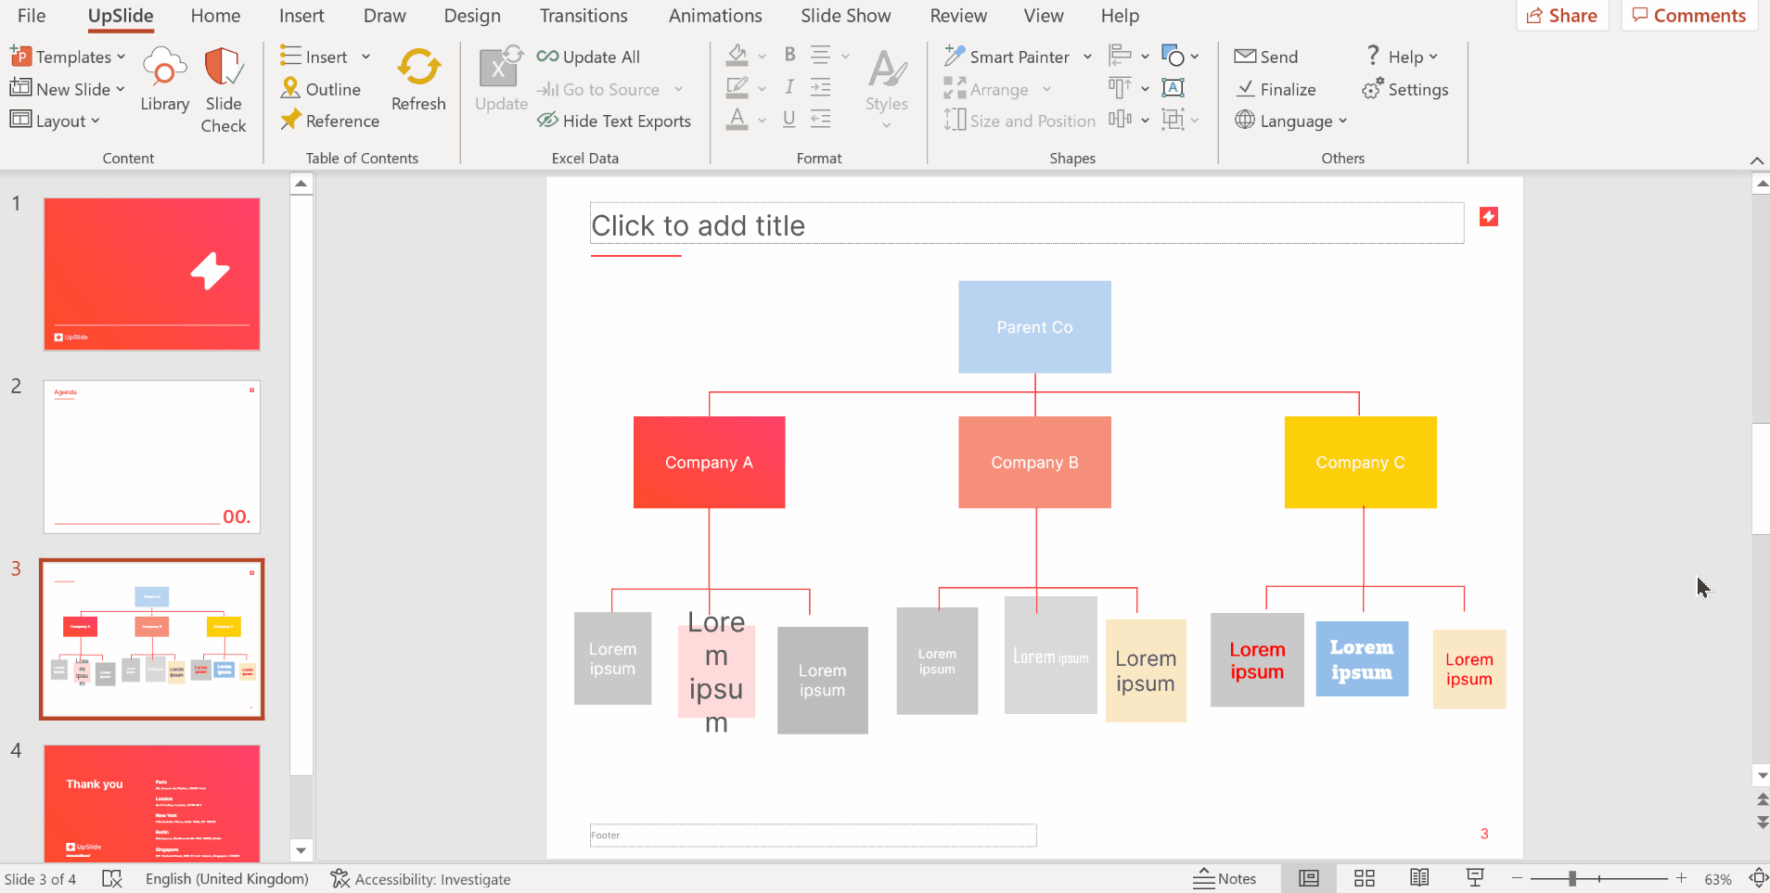Start slide show from status bar
Image resolution: width=1770 pixels, height=893 pixels.
[1475, 878]
